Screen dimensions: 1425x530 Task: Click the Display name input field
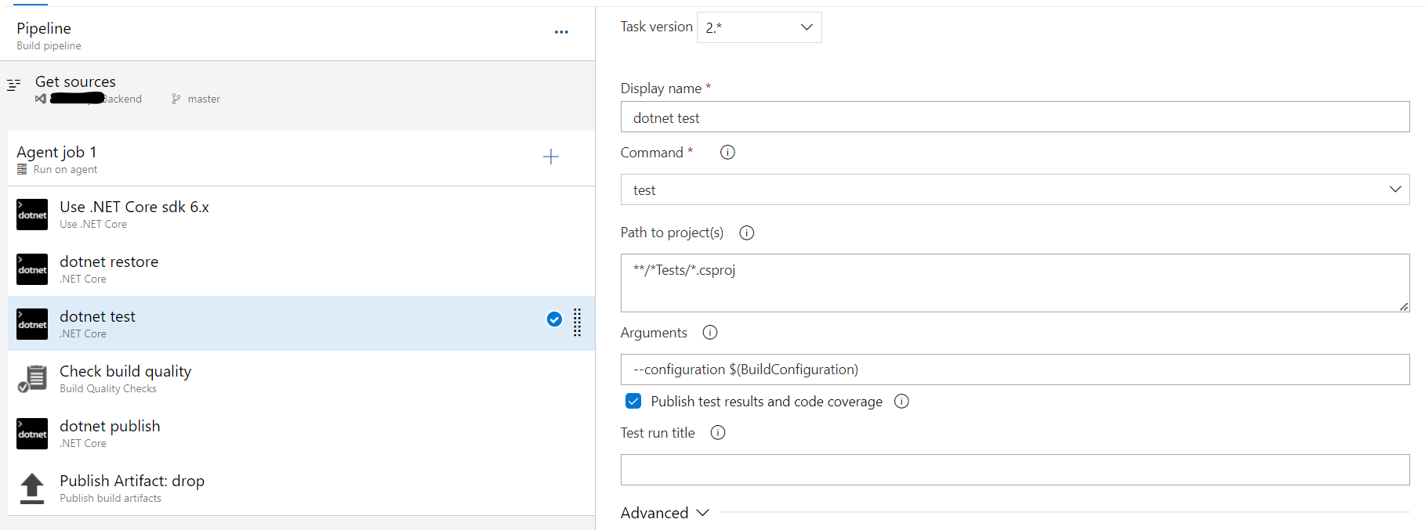[x=1015, y=117]
